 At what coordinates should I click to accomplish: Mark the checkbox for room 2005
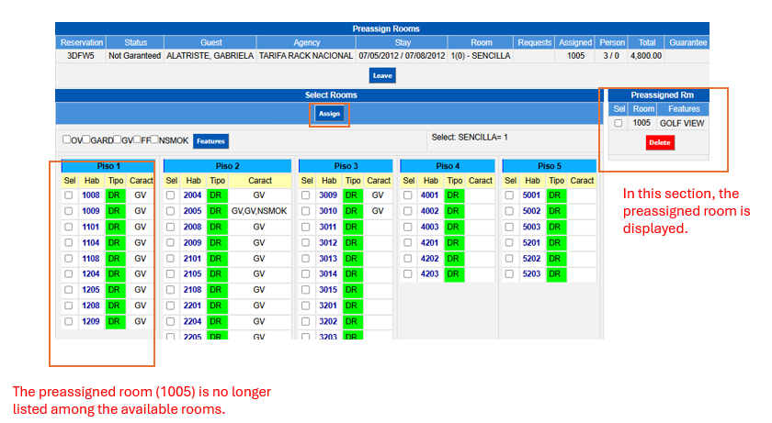(171, 211)
